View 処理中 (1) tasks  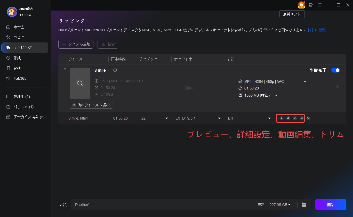click(25, 96)
